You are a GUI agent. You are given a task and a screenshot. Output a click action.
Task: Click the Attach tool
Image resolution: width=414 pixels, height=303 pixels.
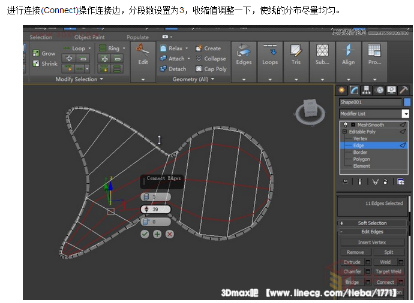point(172,59)
